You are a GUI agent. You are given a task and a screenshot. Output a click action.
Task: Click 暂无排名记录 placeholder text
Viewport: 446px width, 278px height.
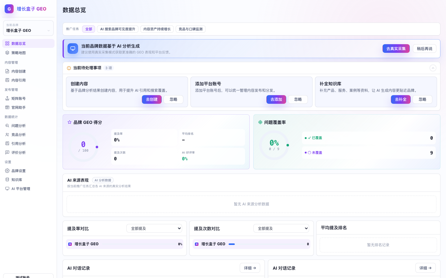[x=378, y=245]
